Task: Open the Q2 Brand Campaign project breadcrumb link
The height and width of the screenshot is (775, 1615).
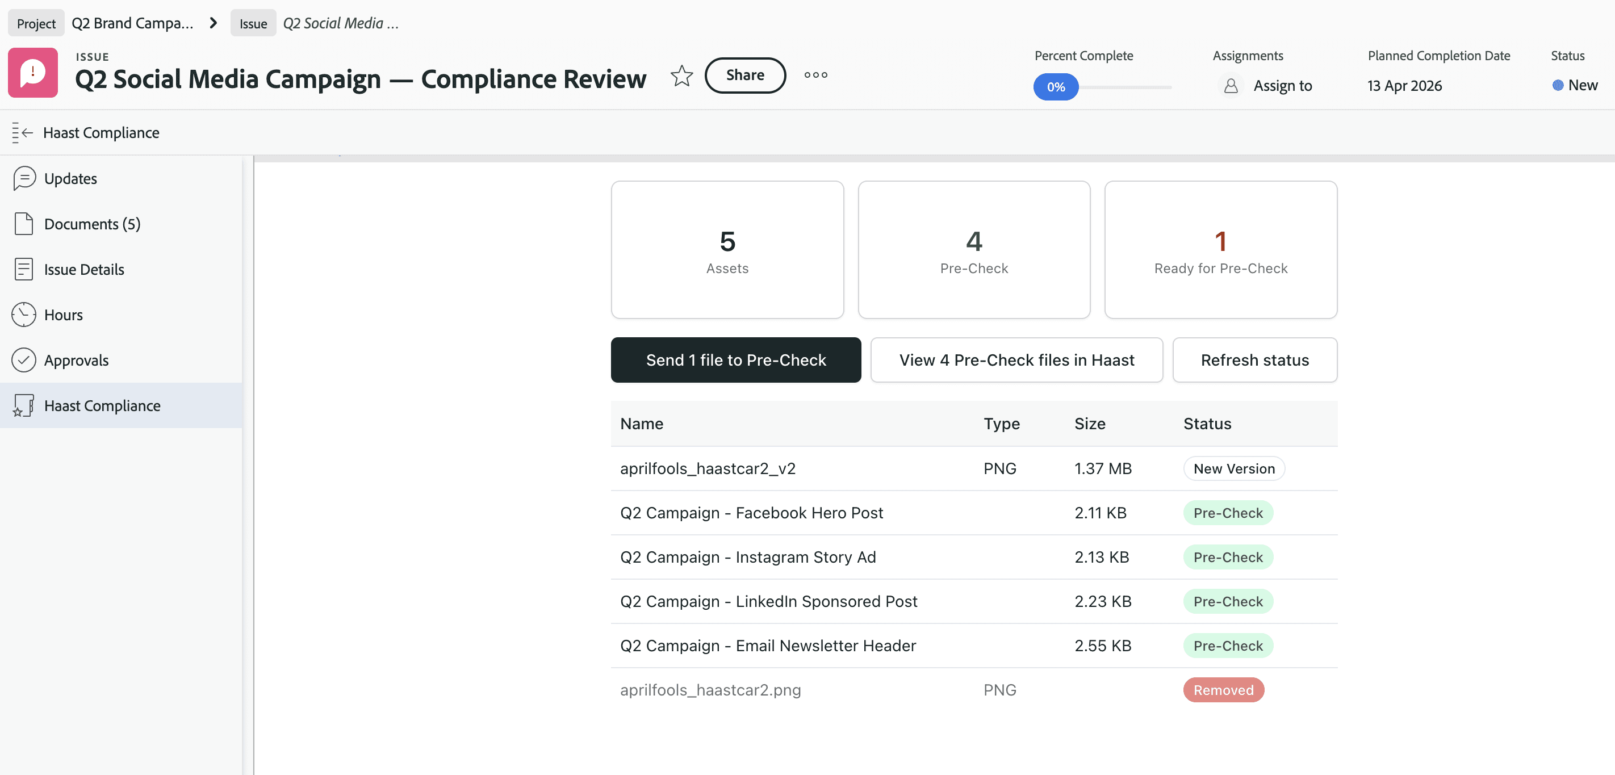Action: click(x=132, y=23)
